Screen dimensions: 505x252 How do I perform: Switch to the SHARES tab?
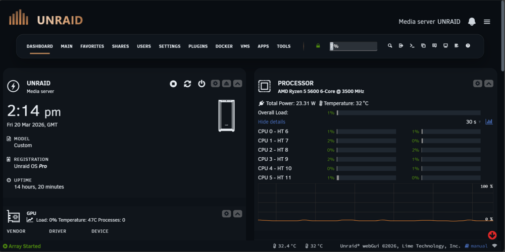[x=121, y=46]
